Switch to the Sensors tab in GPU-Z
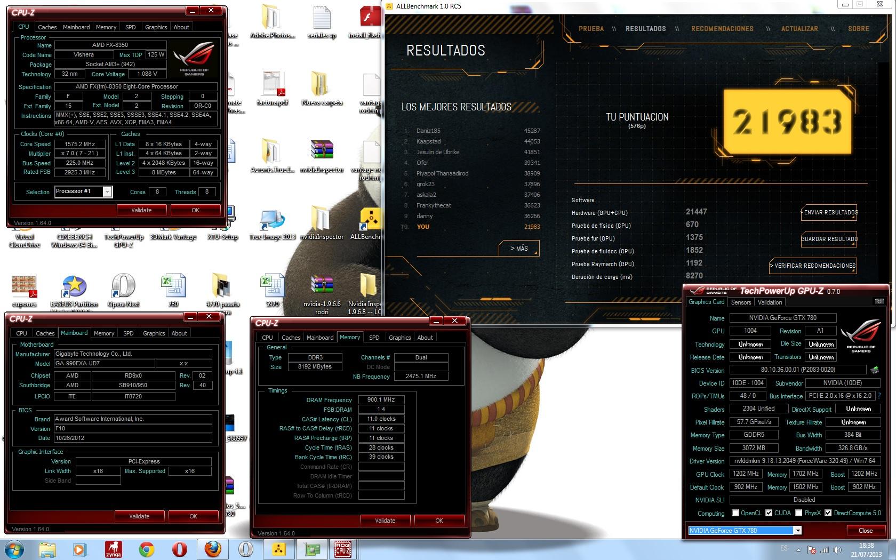The image size is (896, 560). tap(741, 302)
